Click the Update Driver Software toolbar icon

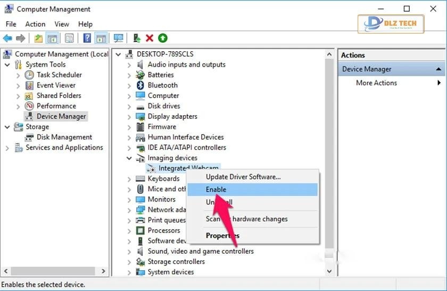pos(137,38)
